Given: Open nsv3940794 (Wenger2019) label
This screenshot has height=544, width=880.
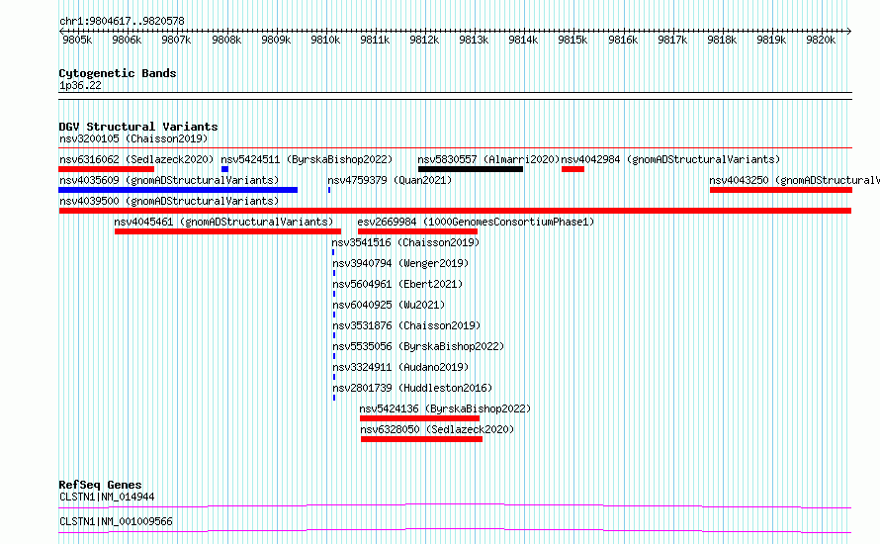Looking at the screenshot, I should coord(400,263).
